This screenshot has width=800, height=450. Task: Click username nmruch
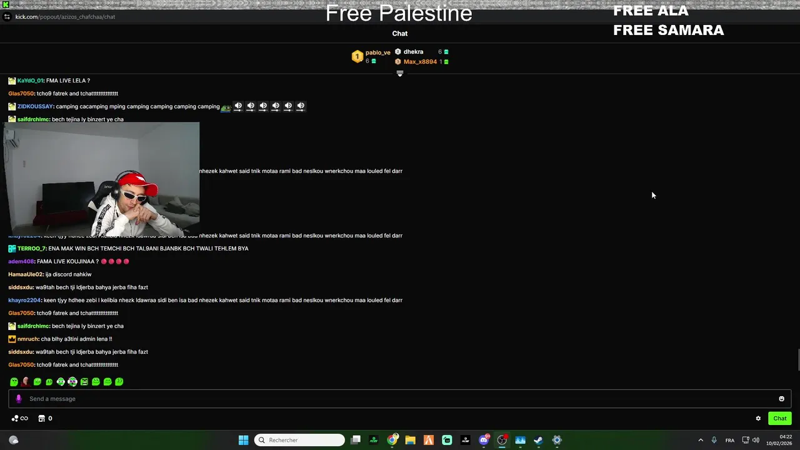tap(28, 339)
